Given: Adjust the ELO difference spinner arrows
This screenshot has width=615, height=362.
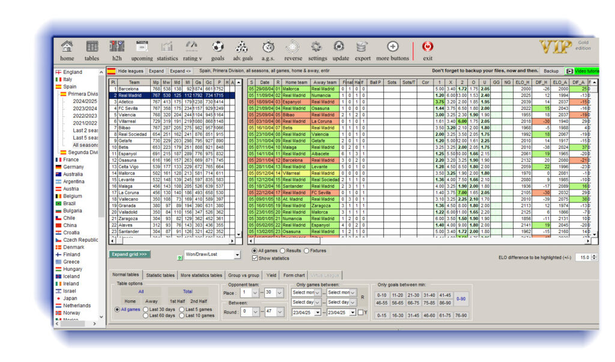Looking at the screenshot, I should [x=594, y=258].
